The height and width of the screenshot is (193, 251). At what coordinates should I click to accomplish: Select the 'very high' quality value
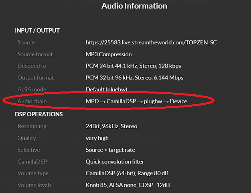(x=97, y=138)
